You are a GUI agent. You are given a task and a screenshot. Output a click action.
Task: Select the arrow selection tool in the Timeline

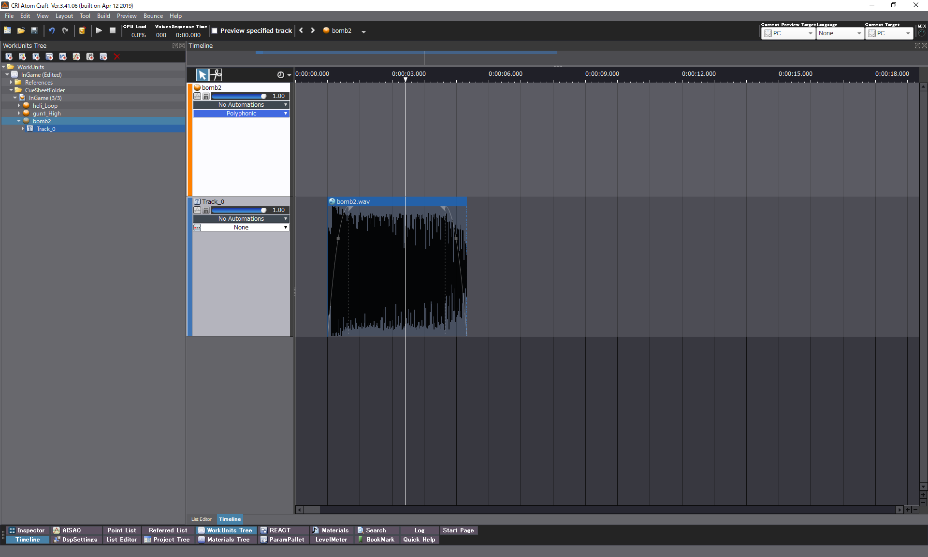pyautogui.click(x=202, y=75)
